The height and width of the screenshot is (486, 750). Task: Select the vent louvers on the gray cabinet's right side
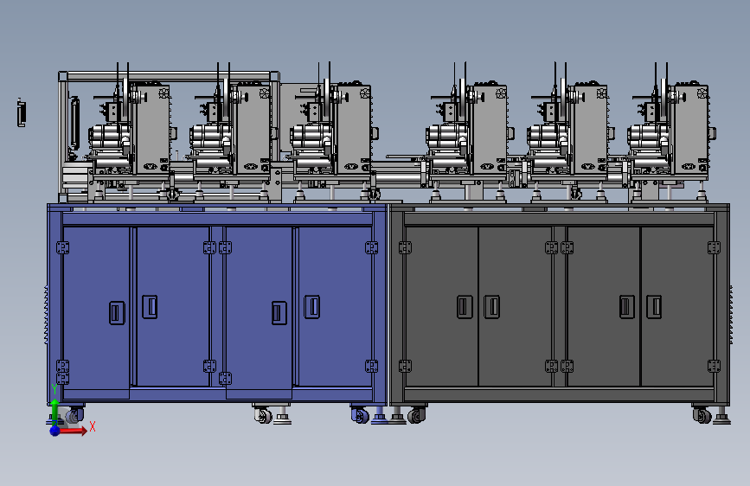click(x=731, y=314)
